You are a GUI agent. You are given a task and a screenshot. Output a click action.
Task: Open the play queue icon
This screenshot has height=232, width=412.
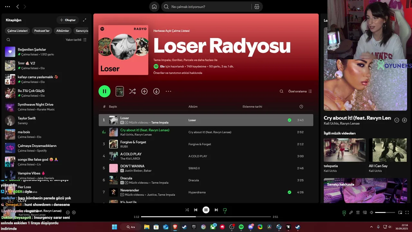[358, 213]
